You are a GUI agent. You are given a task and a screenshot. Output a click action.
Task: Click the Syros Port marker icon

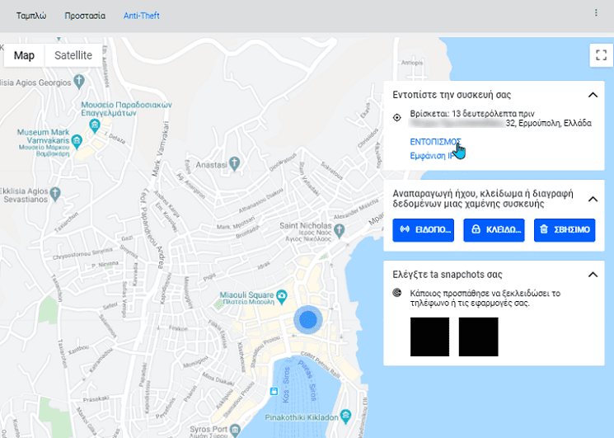pyautogui.click(x=235, y=430)
